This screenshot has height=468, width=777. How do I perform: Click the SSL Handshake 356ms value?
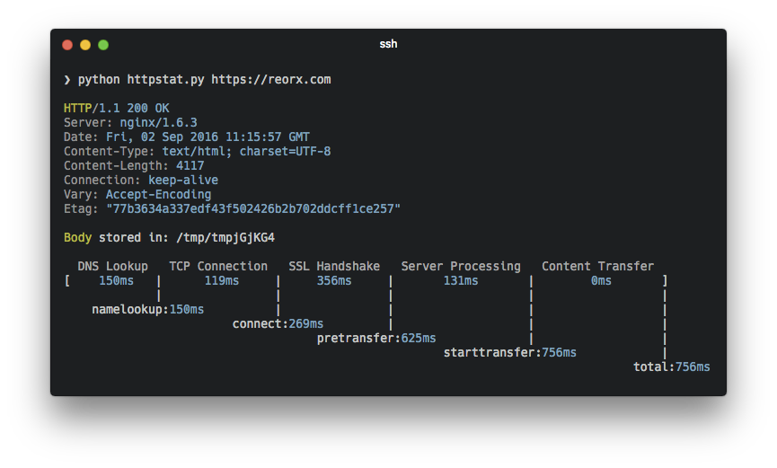[x=334, y=280]
